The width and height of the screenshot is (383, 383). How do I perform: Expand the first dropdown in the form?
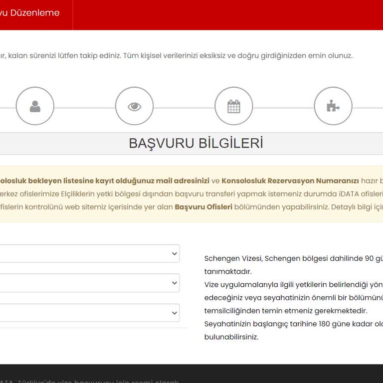click(89, 253)
